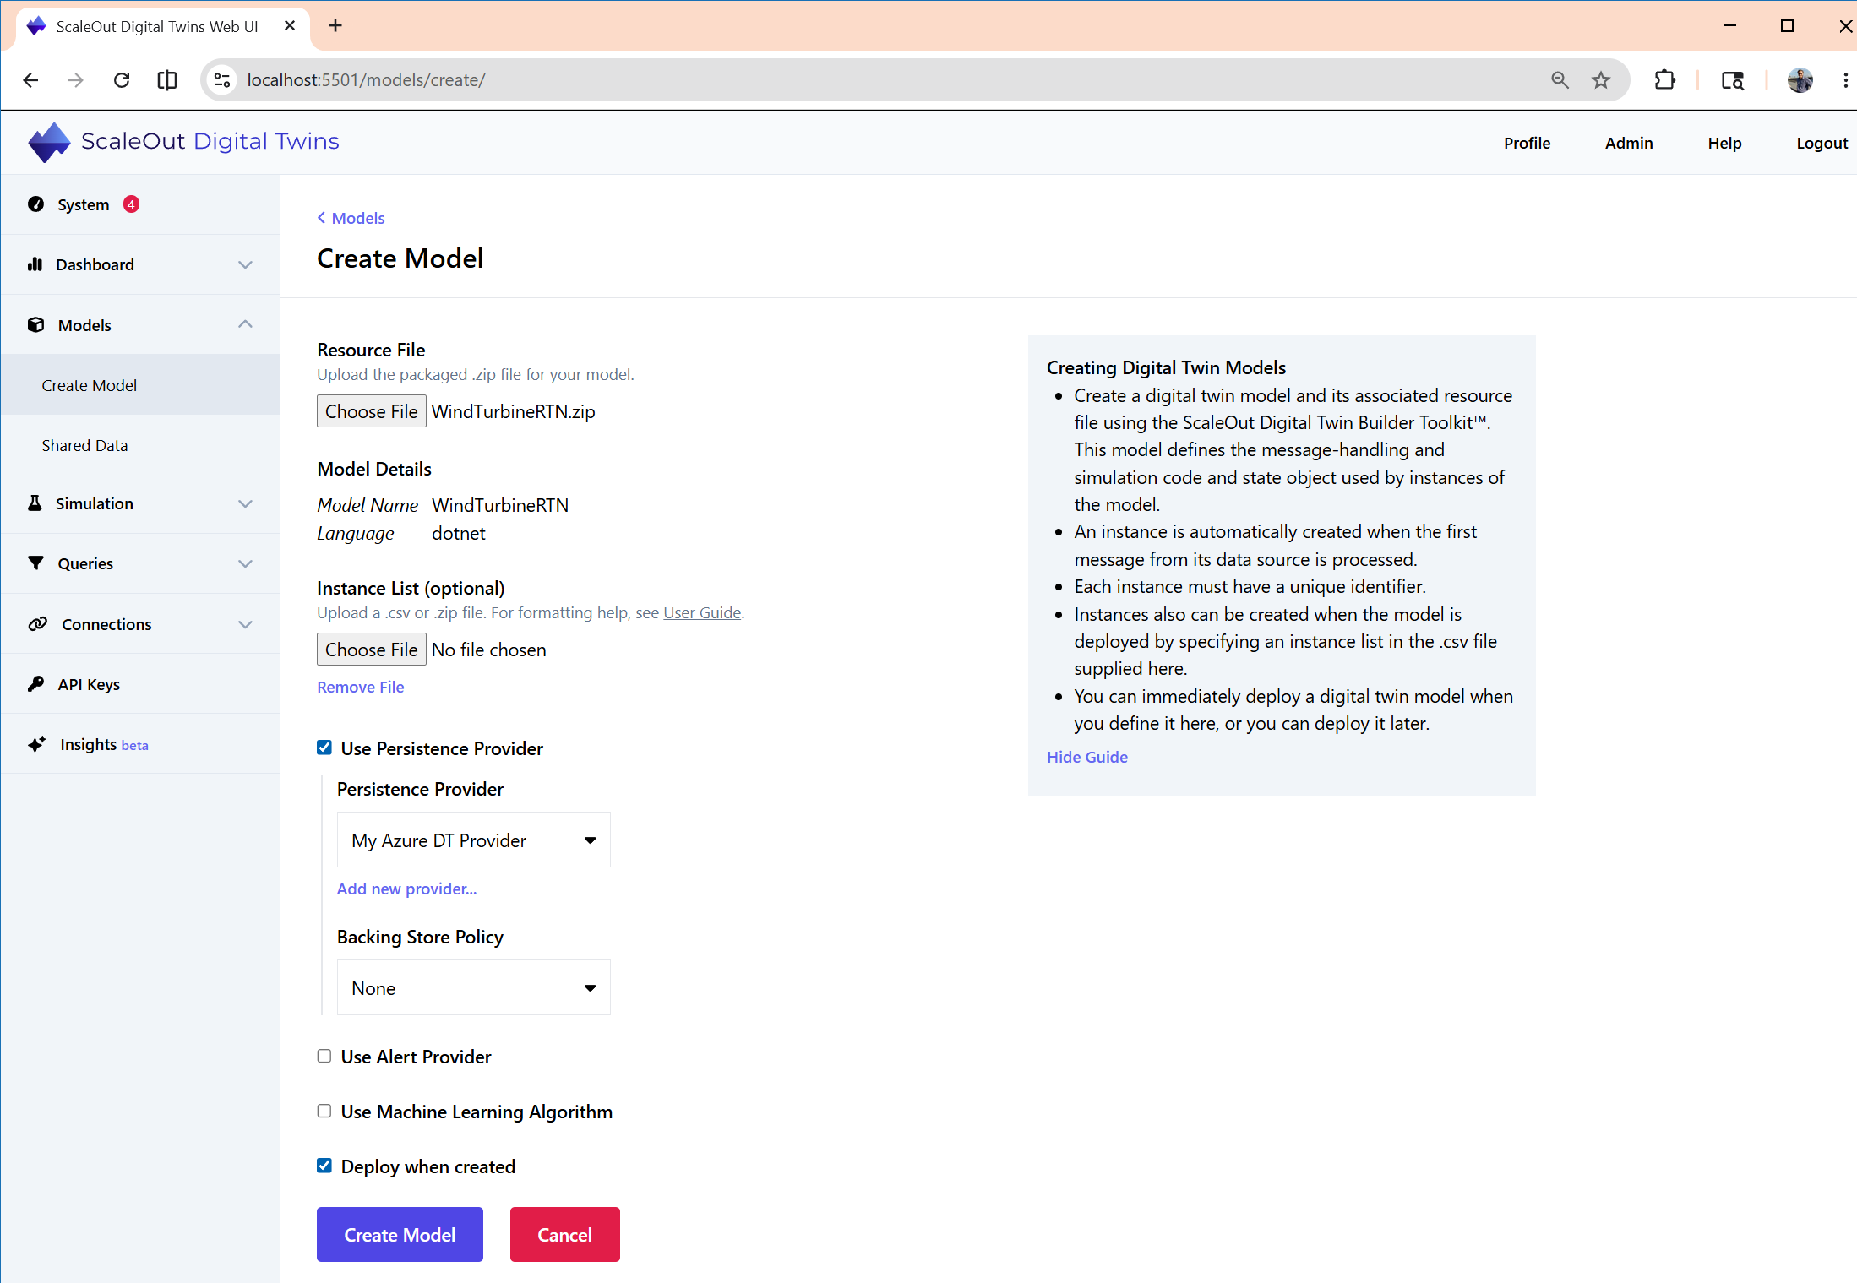Go back using the browser back arrow

click(x=31, y=80)
